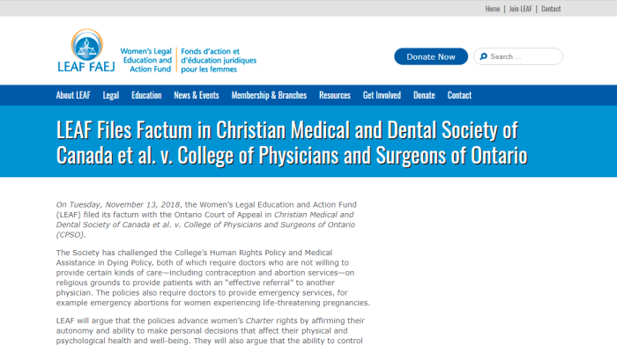The width and height of the screenshot is (617, 346).
Task: Click the LEAF FAEJ scales logo
Action: [x=87, y=45]
